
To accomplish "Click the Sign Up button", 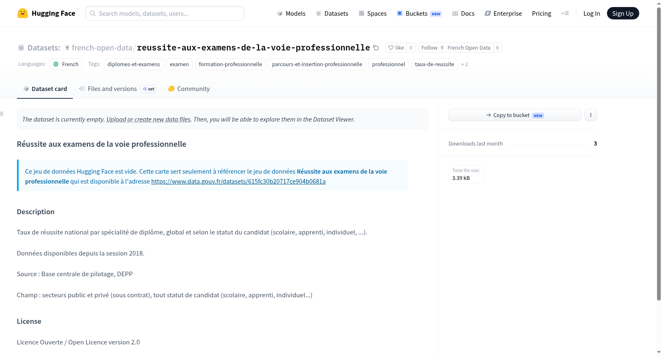I will coord(623,13).
